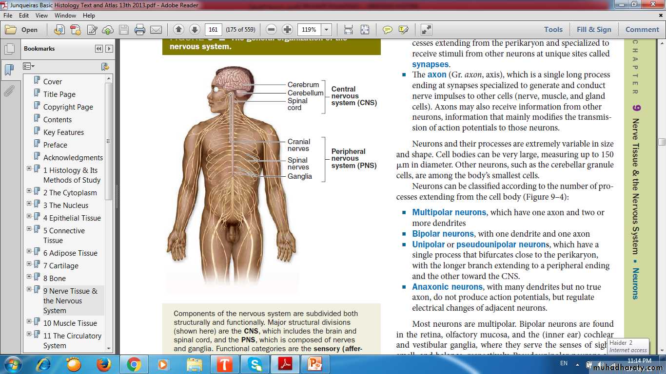Image resolution: width=666 pixels, height=374 pixels.
Task: Open the Window menu
Action: click(65, 16)
